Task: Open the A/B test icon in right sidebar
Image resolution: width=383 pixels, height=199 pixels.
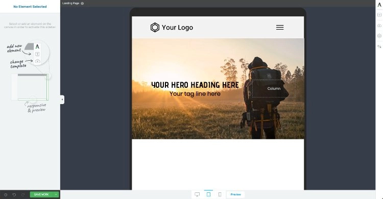Action: tap(379, 46)
